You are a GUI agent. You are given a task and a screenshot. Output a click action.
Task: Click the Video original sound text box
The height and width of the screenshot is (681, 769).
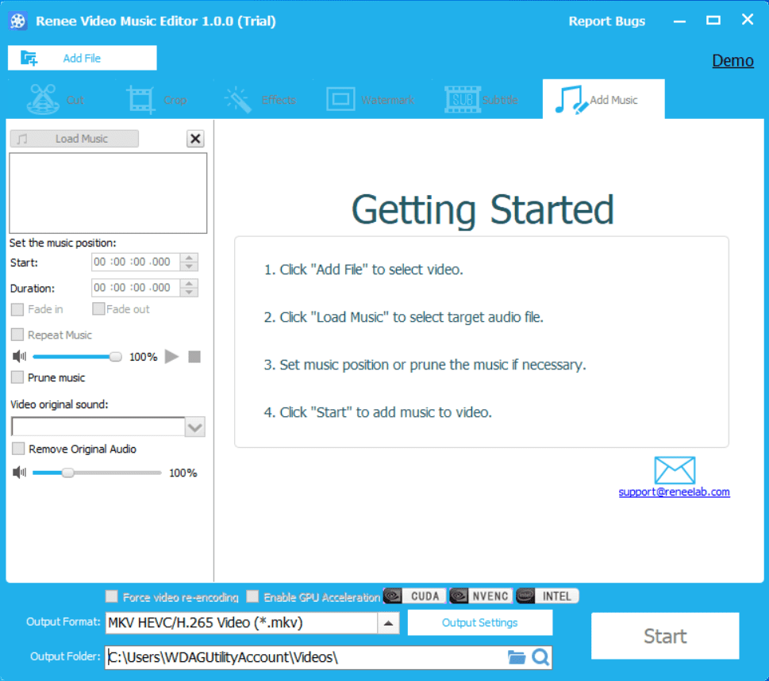[x=98, y=427]
